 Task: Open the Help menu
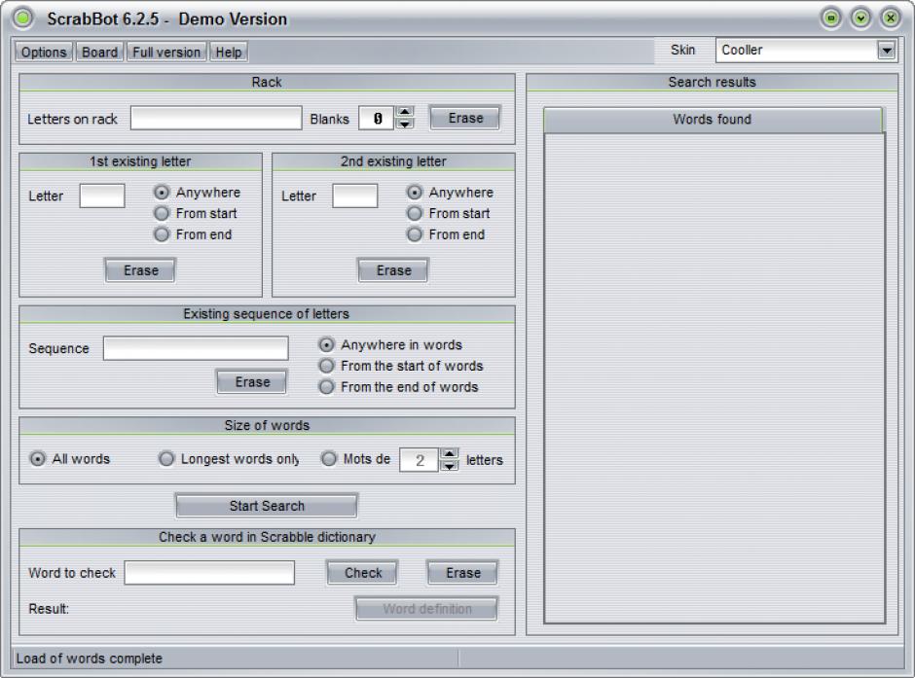point(228,52)
